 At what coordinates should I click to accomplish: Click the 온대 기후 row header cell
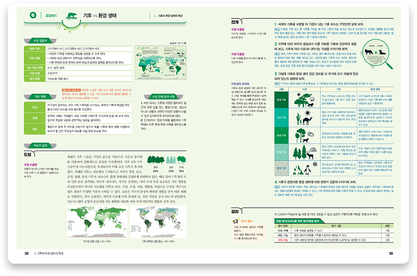(281, 136)
